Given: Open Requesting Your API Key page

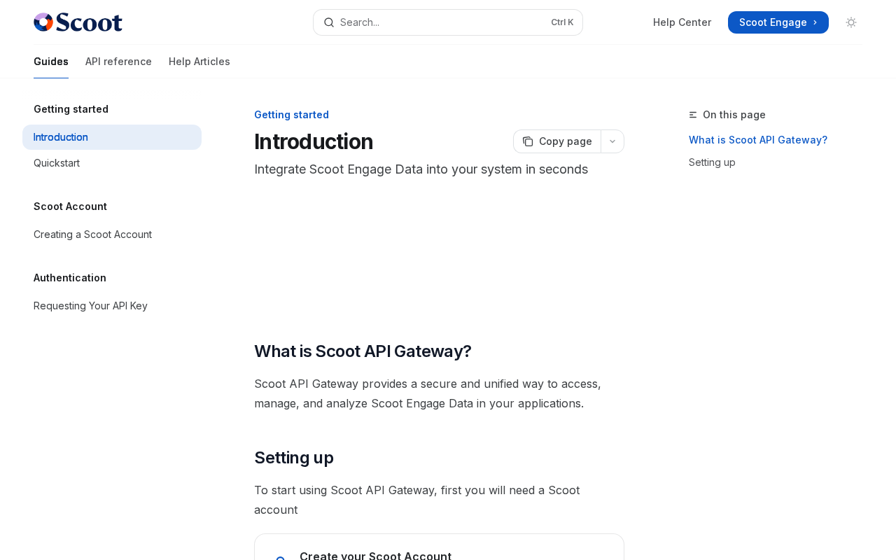Looking at the screenshot, I should [90, 306].
